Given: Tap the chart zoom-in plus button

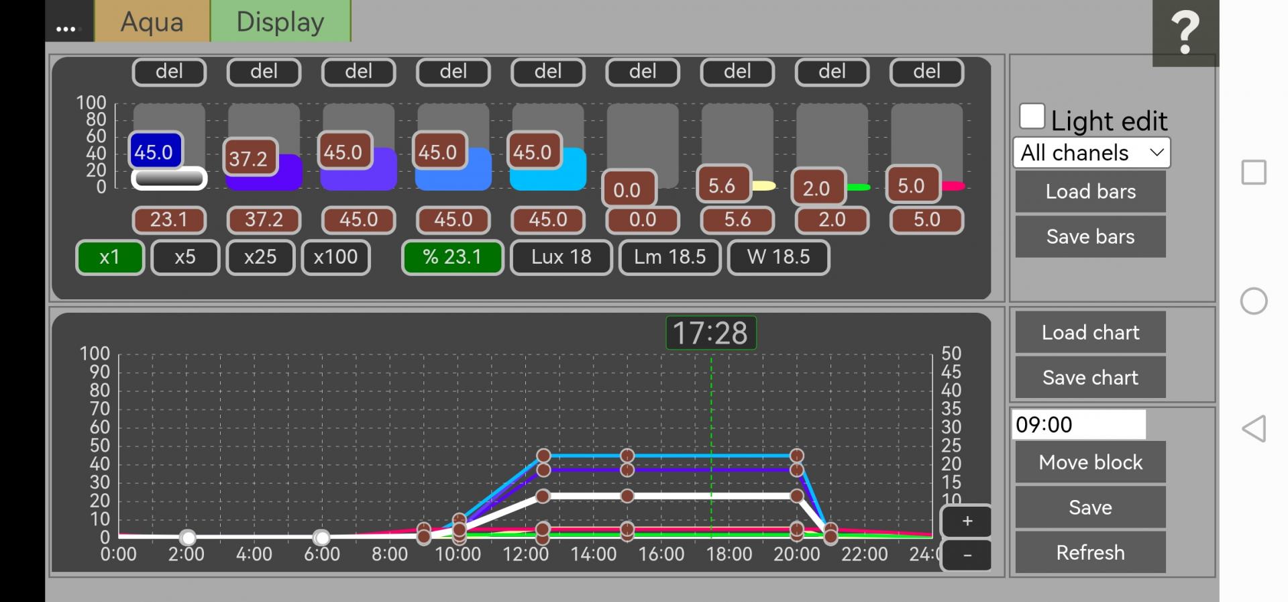Looking at the screenshot, I should [967, 521].
